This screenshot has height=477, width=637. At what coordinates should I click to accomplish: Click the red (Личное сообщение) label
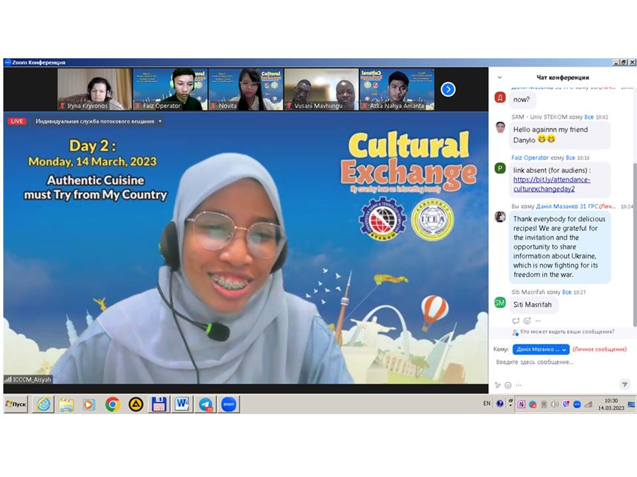(600, 349)
